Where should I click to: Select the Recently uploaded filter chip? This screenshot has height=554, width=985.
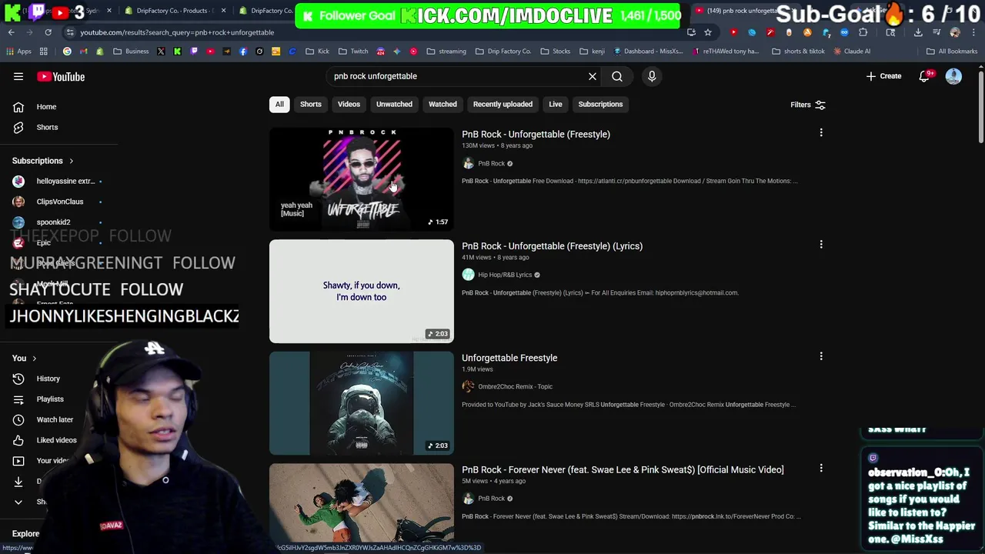pyautogui.click(x=503, y=104)
